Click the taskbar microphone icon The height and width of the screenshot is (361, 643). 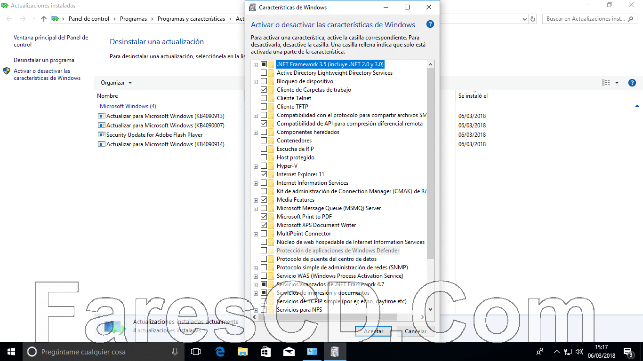[175, 352]
